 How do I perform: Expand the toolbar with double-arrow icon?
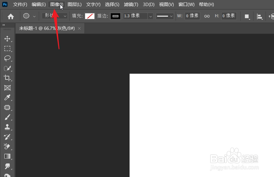click(4, 25)
